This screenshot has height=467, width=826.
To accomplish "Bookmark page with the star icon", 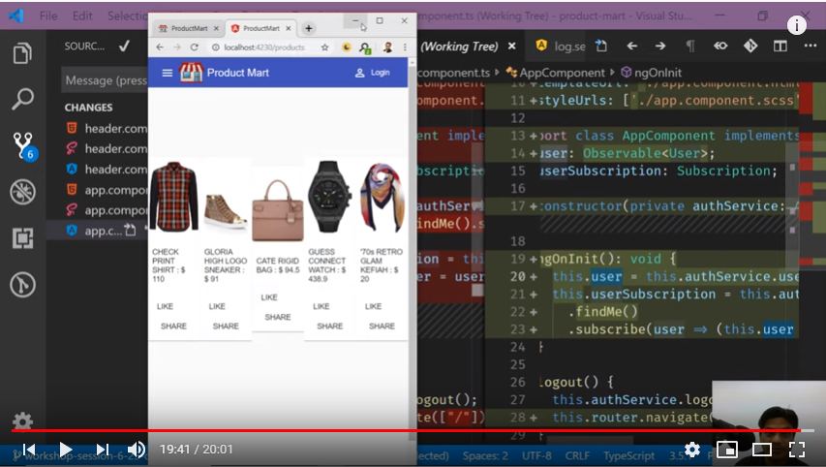I will tap(324, 47).
